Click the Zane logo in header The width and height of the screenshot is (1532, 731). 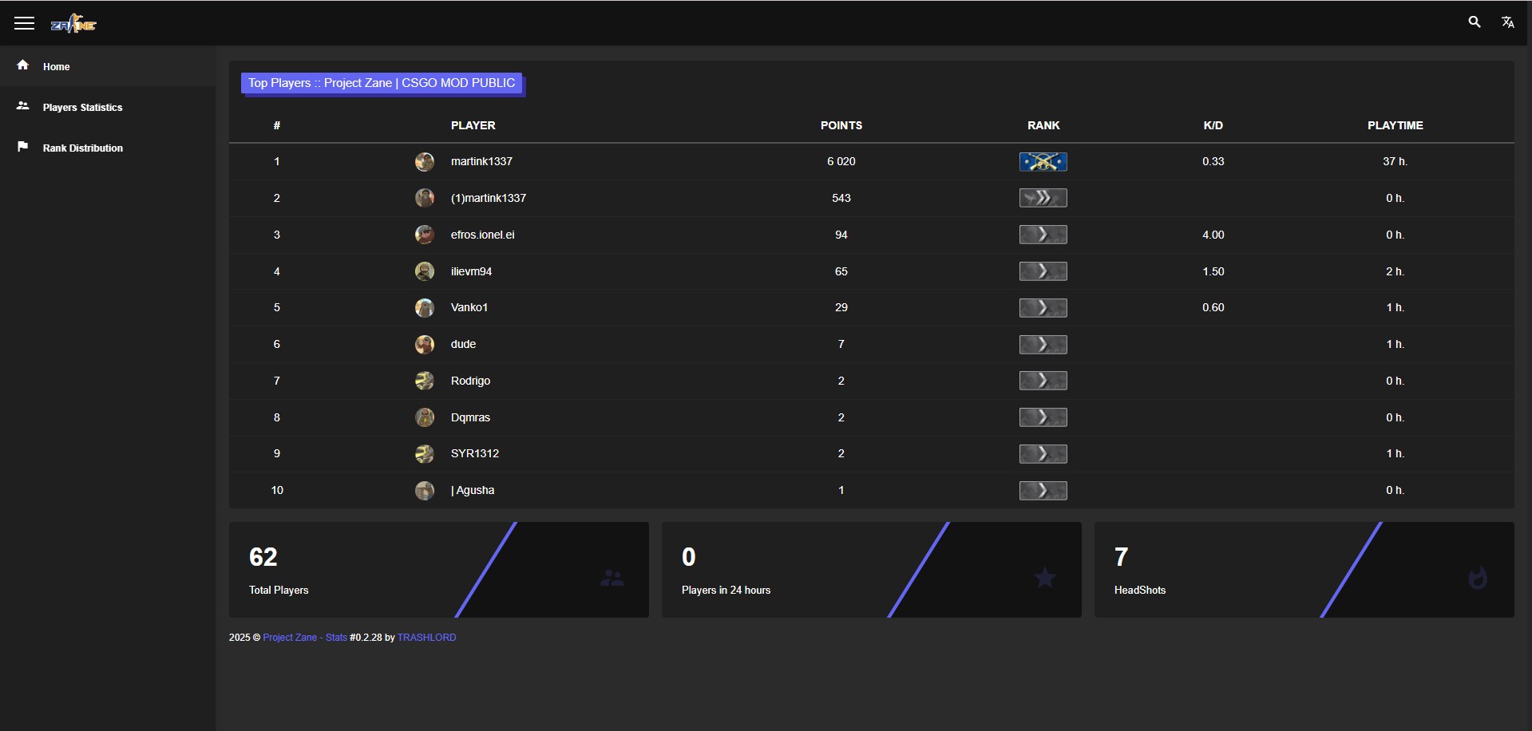point(73,24)
